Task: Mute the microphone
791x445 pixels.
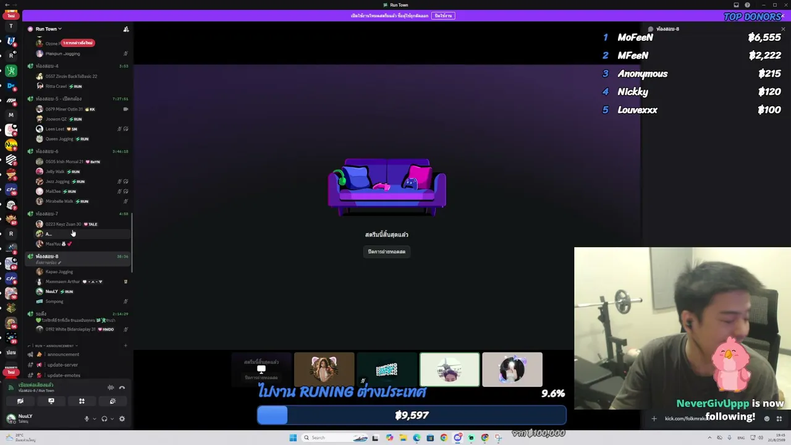Action: point(87,419)
